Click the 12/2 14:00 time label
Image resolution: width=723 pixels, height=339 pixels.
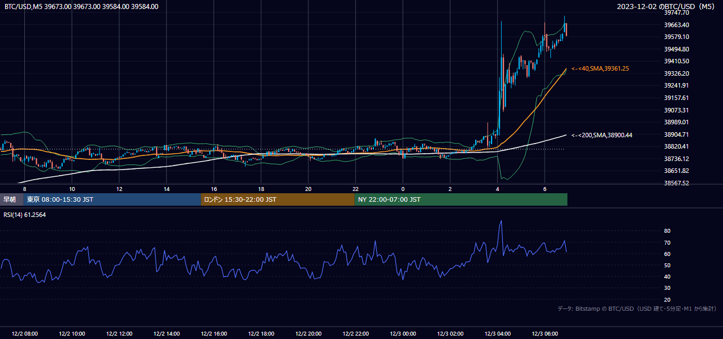click(x=166, y=334)
